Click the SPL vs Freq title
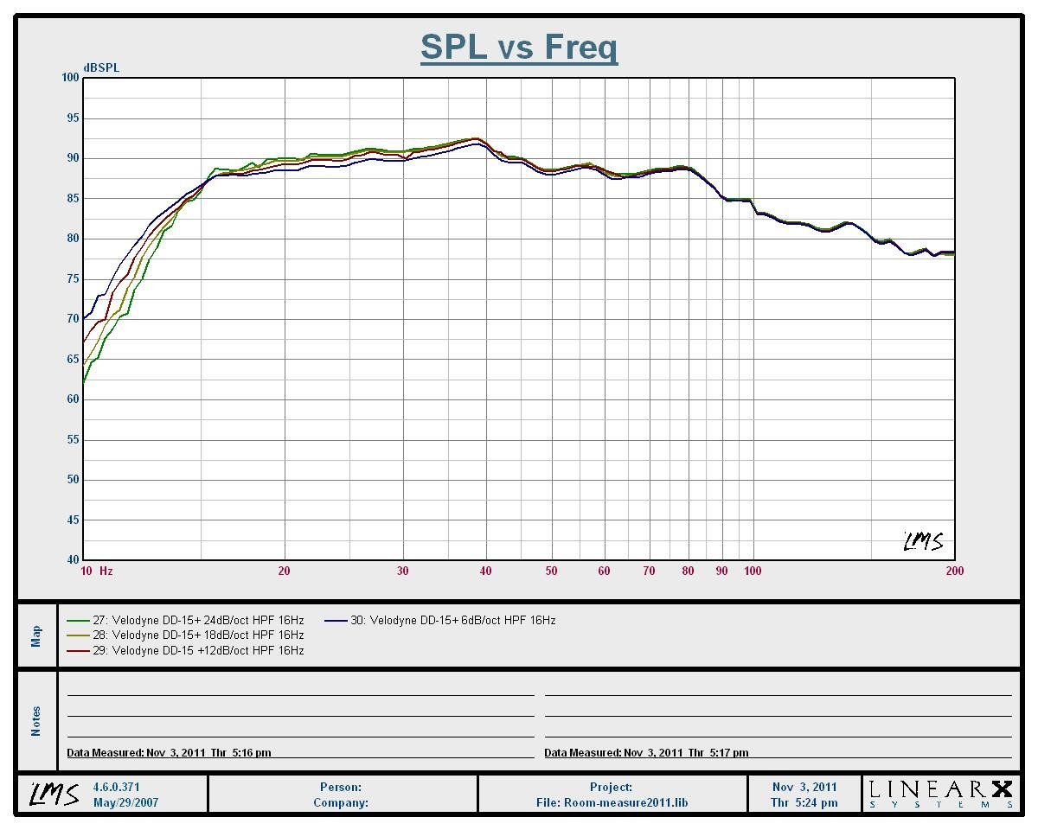 click(519, 47)
